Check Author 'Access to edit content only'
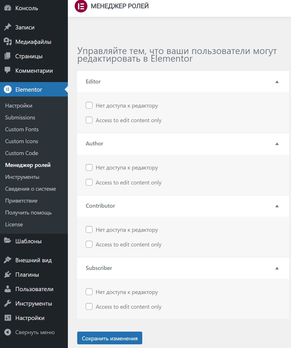The width and height of the screenshot is (291, 348). click(89, 182)
